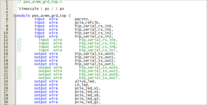Click line number 16 in the margin
The height and width of the screenshot is (105, 207).
click(6, 54)
